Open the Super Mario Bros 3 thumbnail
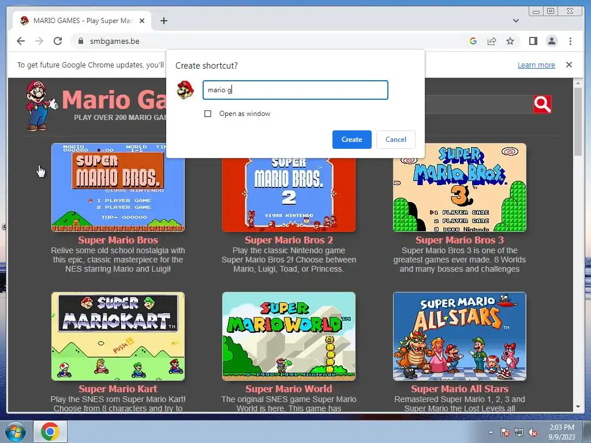Screen dimensions: 591x443 [x=459, y=187]
